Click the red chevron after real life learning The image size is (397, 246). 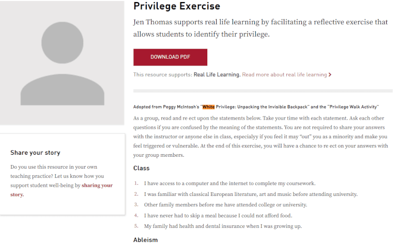tap(330, 75)
